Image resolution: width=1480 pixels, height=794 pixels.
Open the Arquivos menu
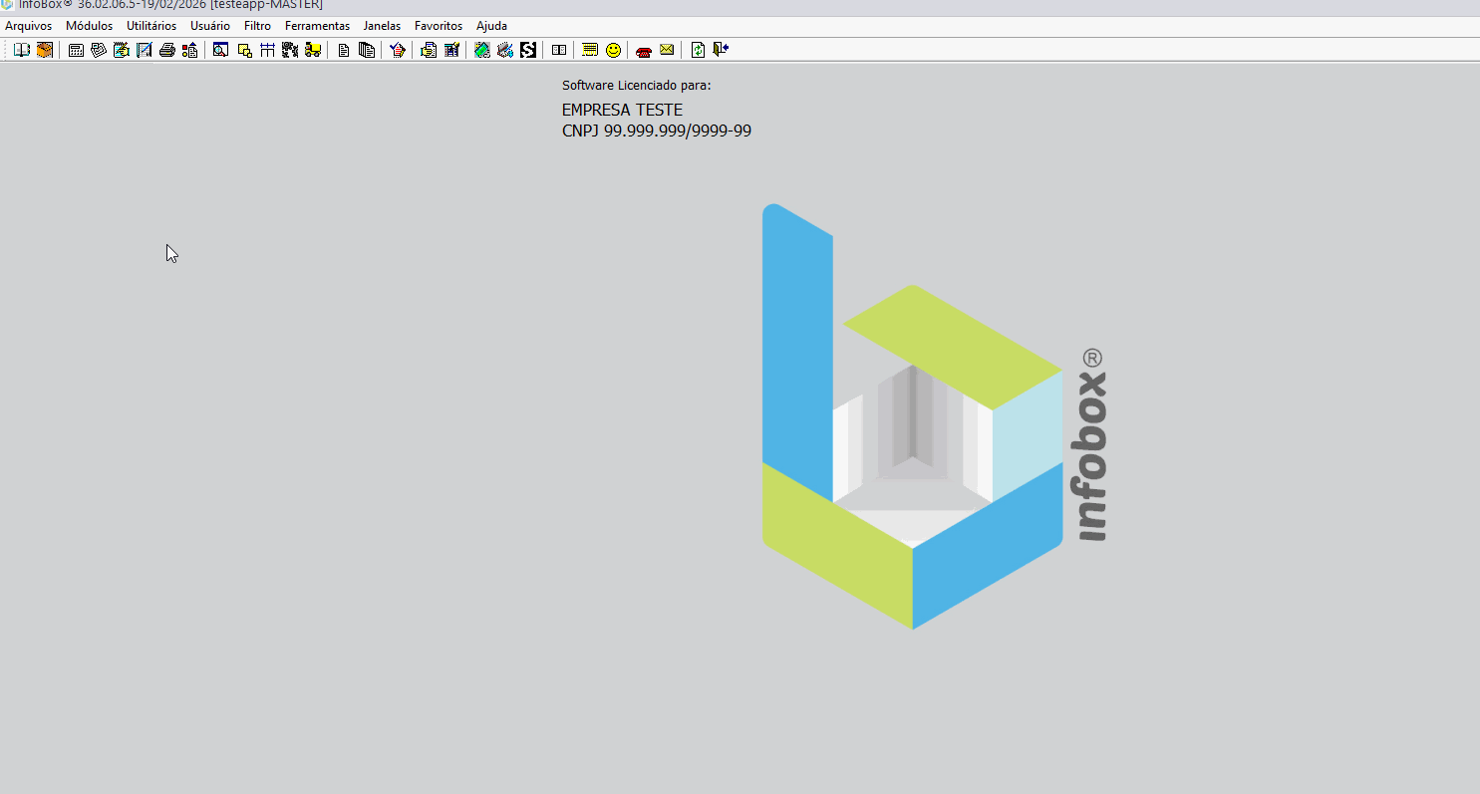pyautogui.click(x=29, y=26)
